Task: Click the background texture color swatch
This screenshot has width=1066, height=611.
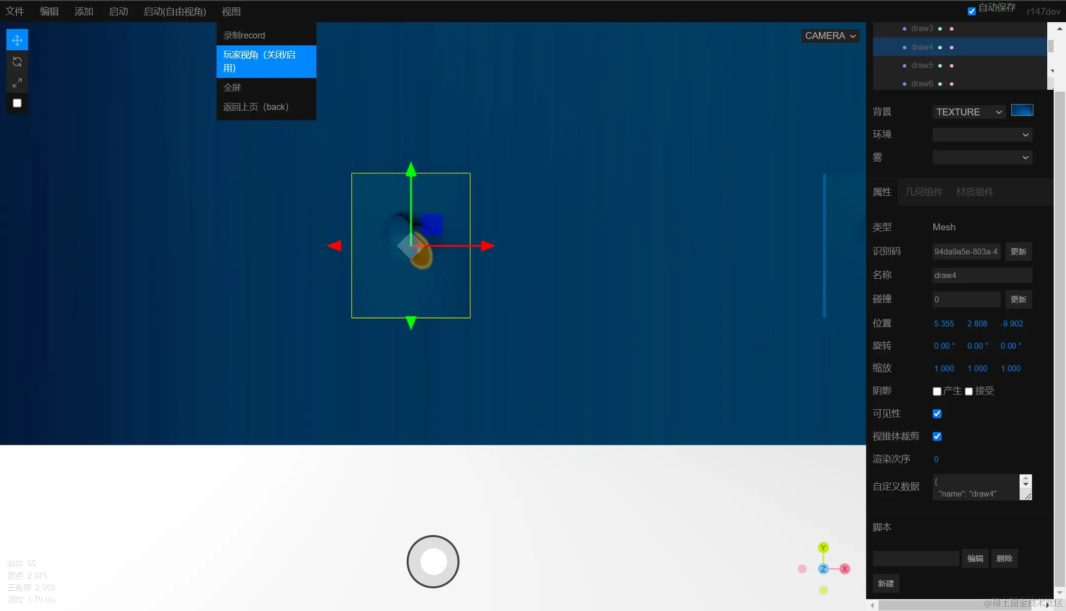Action: [x=1022, y=110]
